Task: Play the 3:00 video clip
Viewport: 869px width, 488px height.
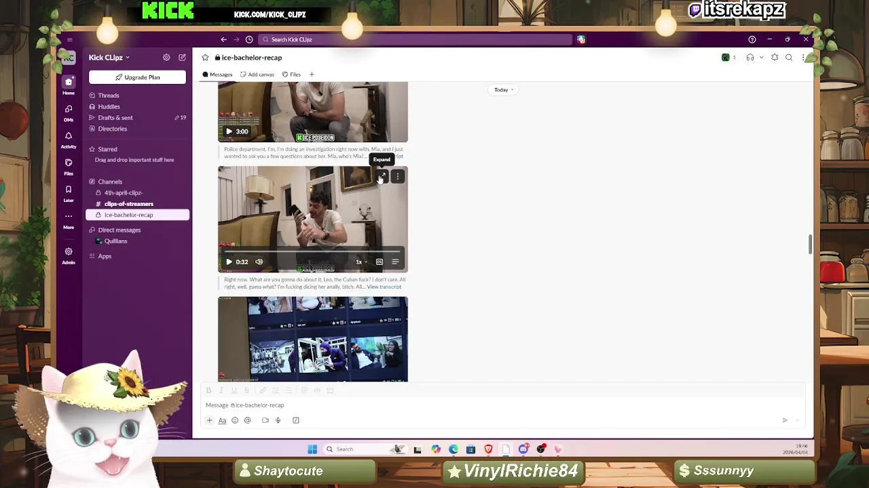Action: [229, 131]
